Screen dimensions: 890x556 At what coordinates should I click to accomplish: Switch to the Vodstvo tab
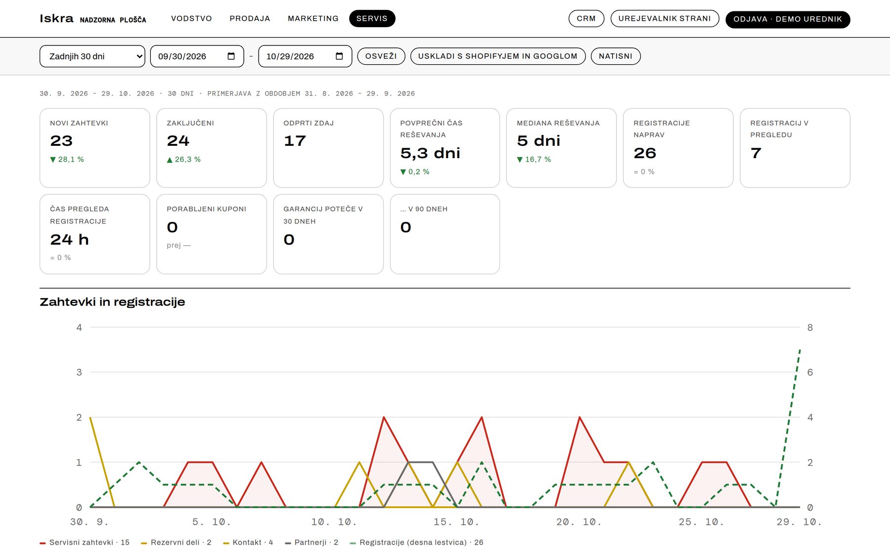[x=191, y=19]
